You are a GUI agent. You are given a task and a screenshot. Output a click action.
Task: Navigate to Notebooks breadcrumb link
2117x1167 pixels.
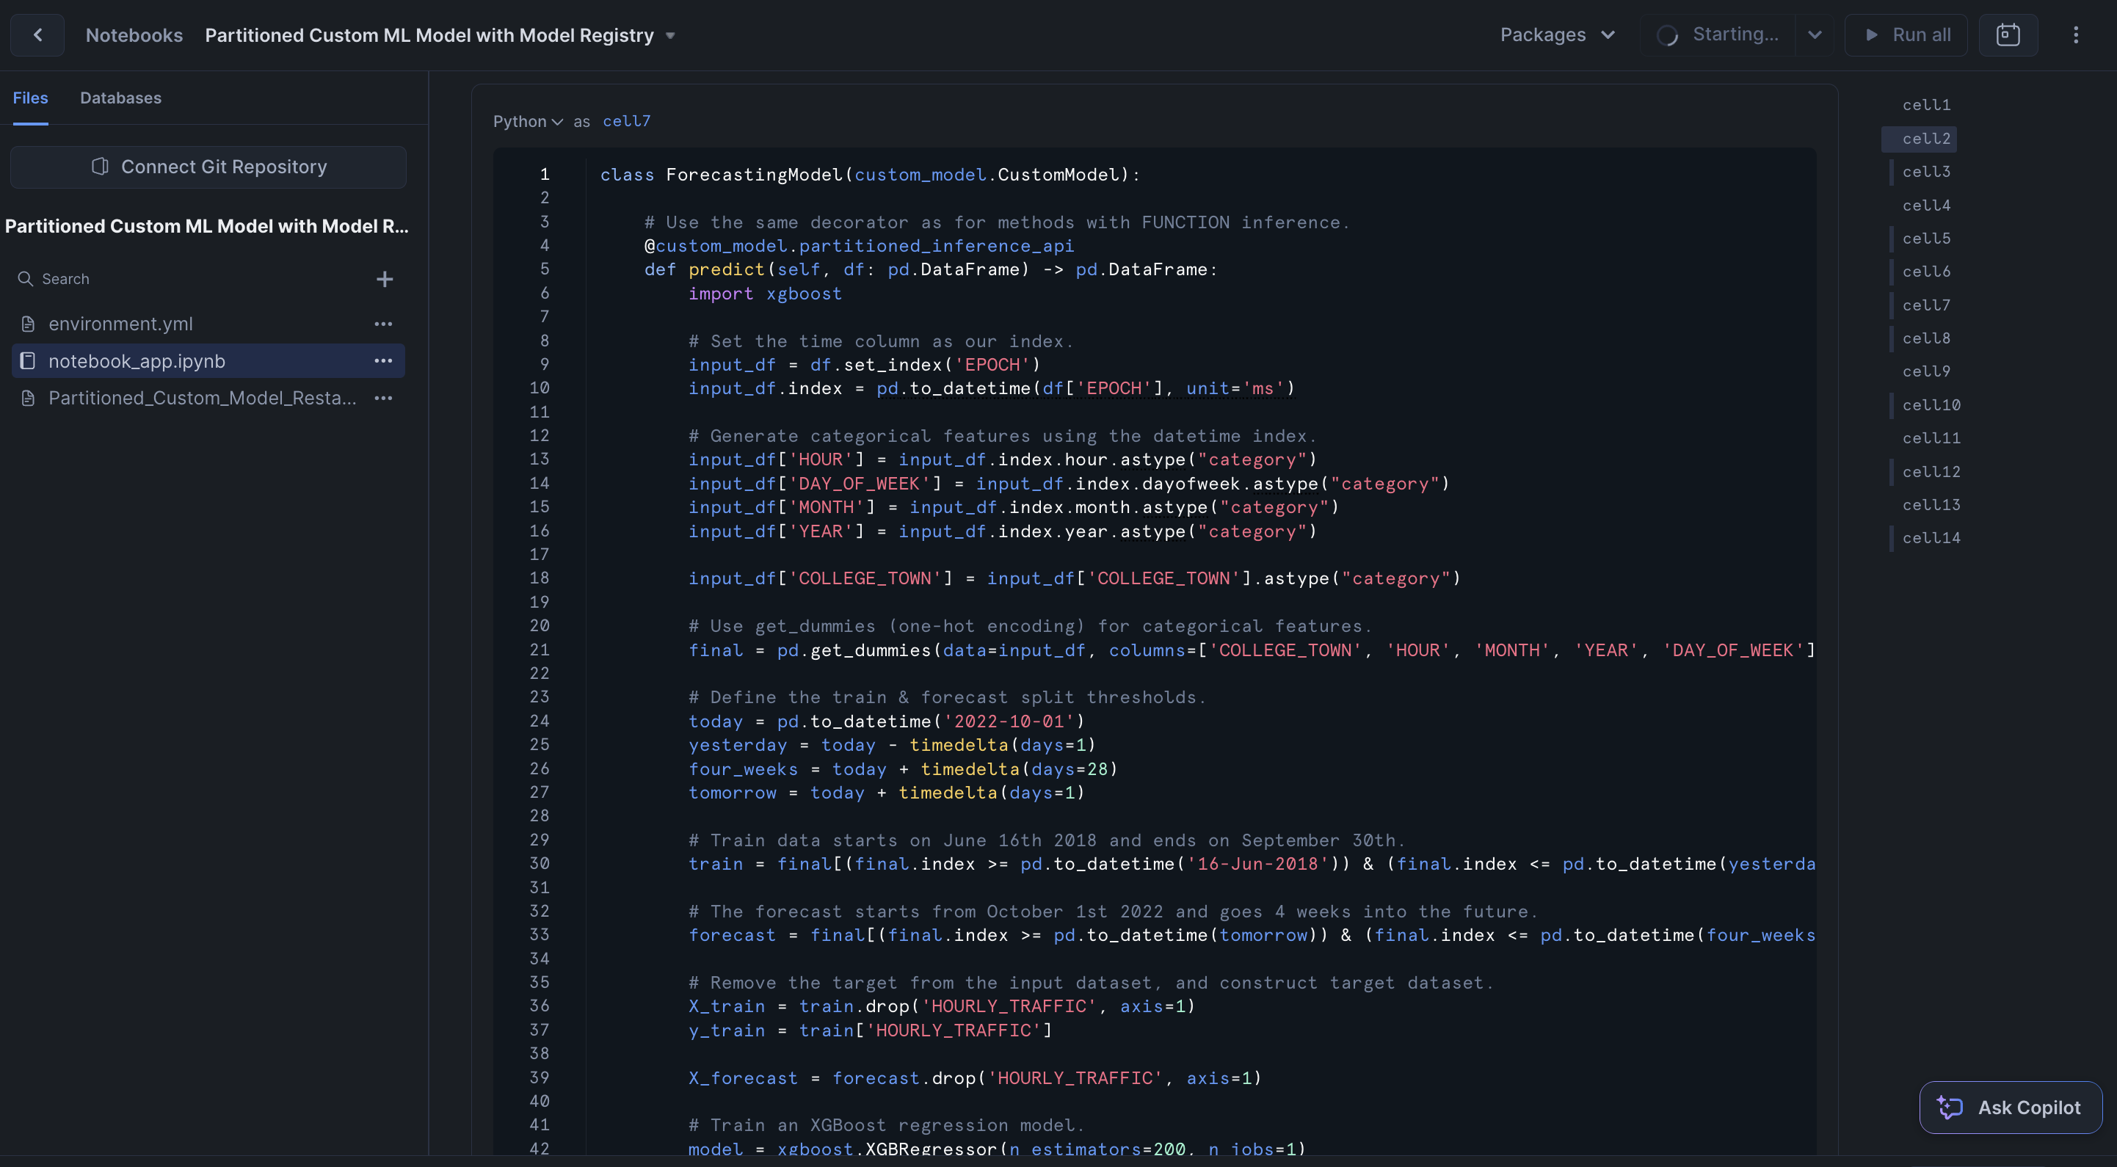pos(134,35)
